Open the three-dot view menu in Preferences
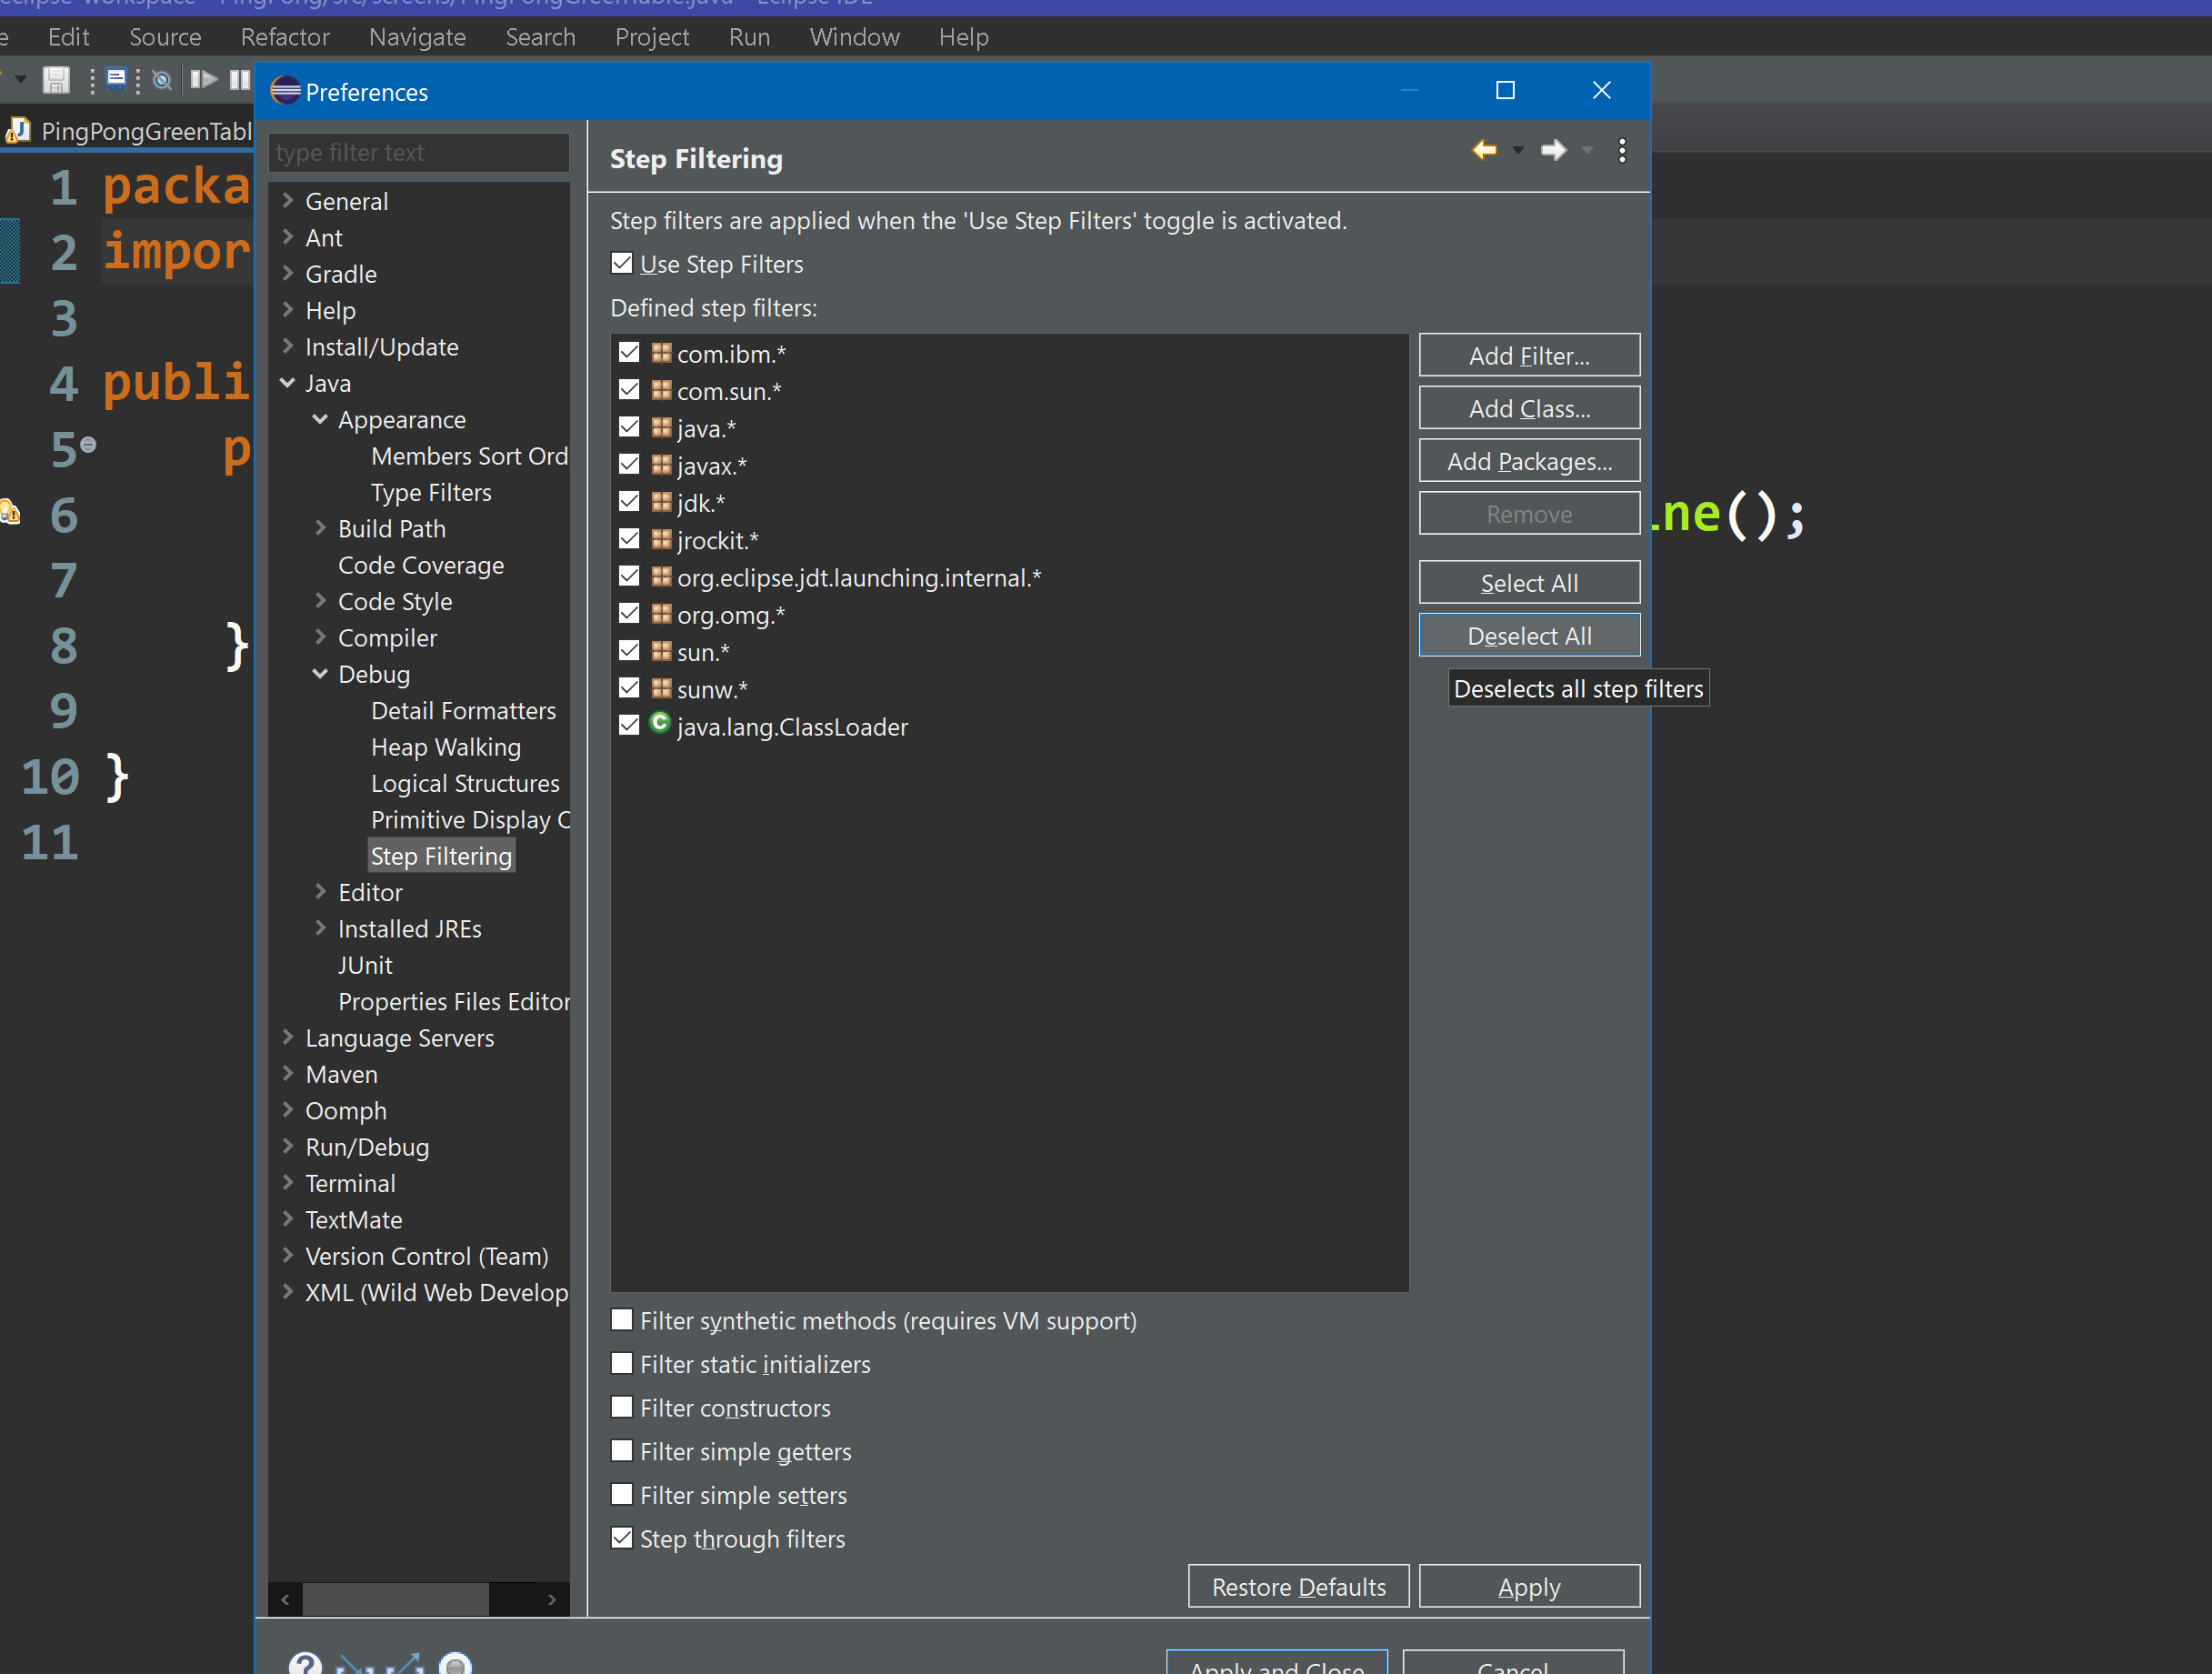 (x=1621, y=150)
